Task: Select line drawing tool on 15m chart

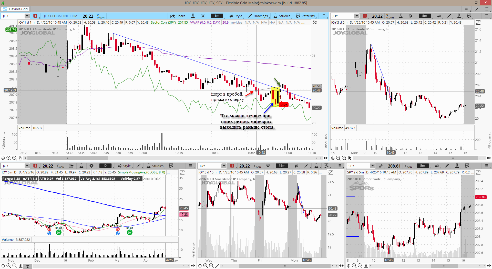Action: click(217, 266)
